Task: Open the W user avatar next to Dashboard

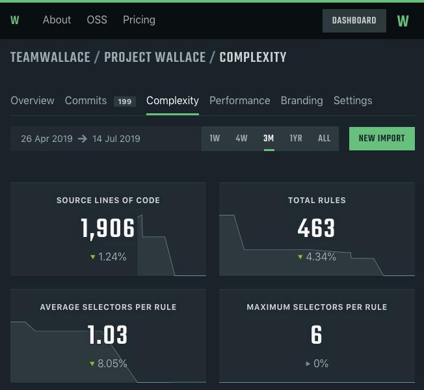Action: 403,21
